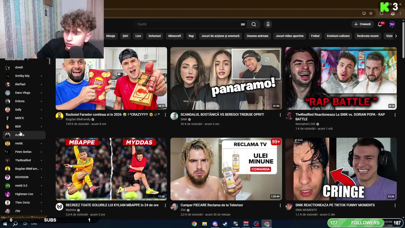Open therealred LIVE channel avatar
This screenshot has height=228, width=405.
pos(289,116)
